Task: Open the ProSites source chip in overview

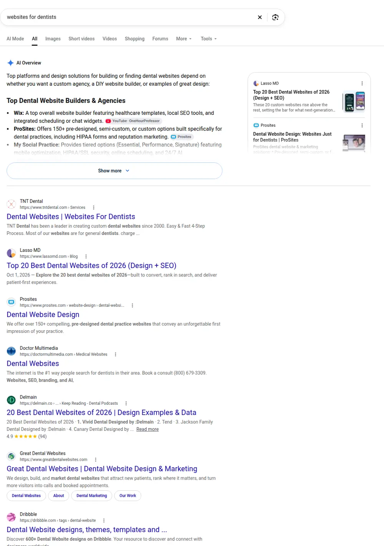Action: 182,137
